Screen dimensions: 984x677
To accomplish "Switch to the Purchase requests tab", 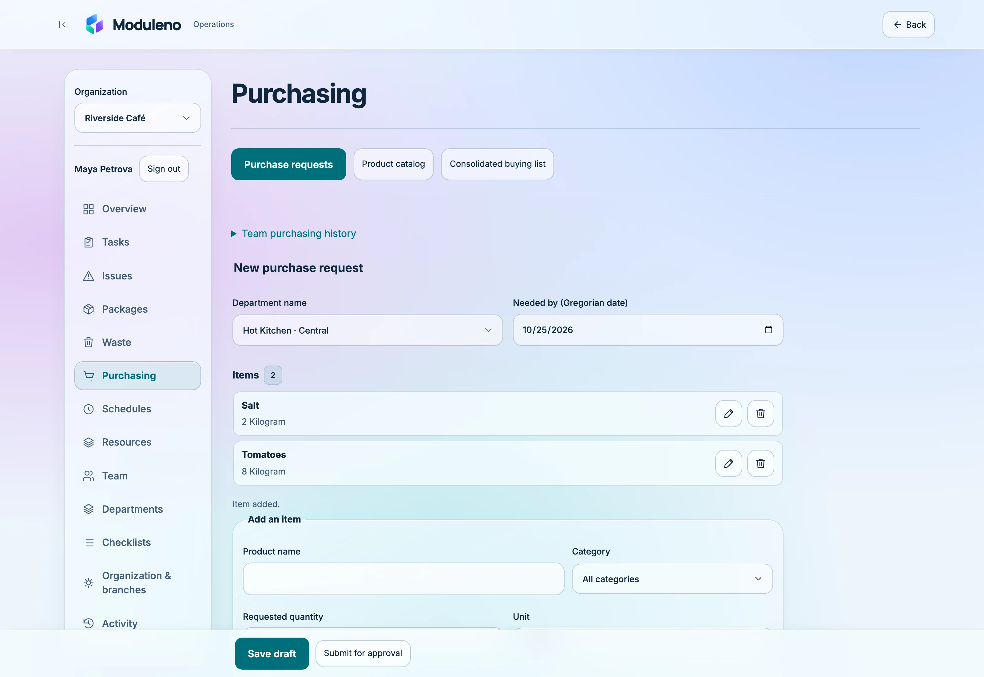I will tap(289, 164).
